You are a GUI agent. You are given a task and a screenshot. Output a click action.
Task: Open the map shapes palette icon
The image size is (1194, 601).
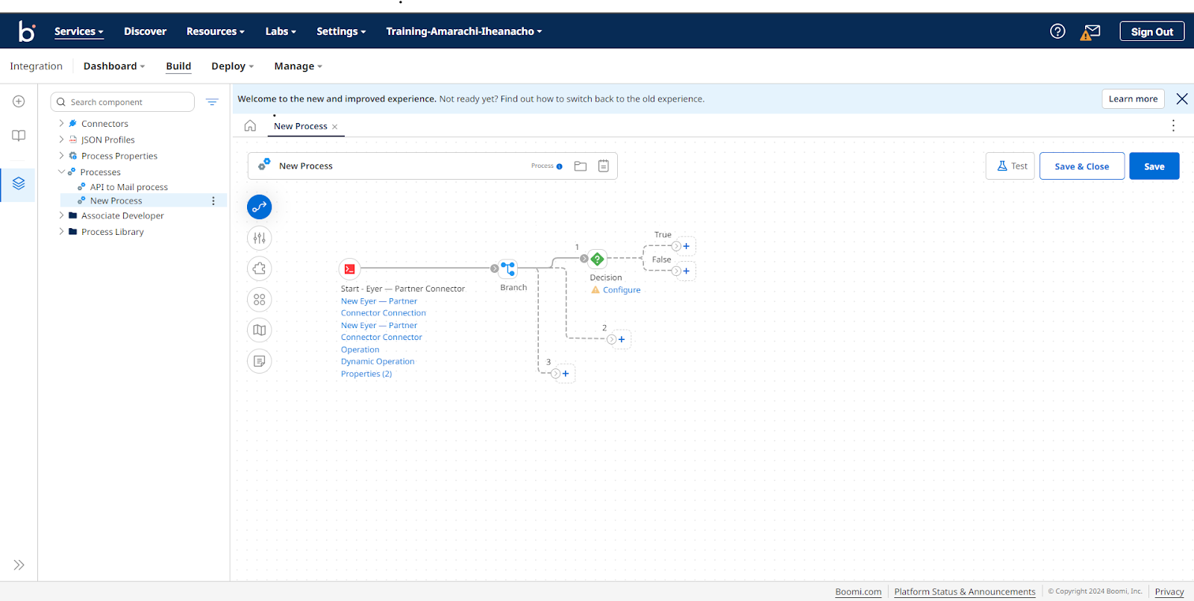click(259, 330)
